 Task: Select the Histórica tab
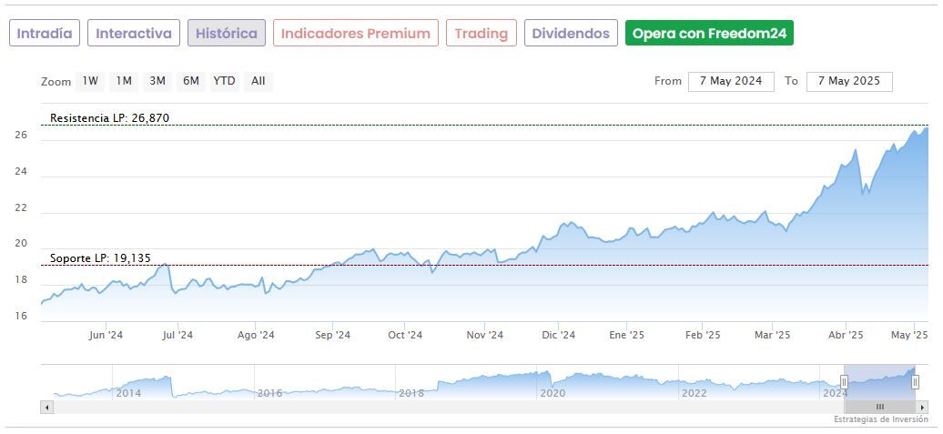[227, 34]
